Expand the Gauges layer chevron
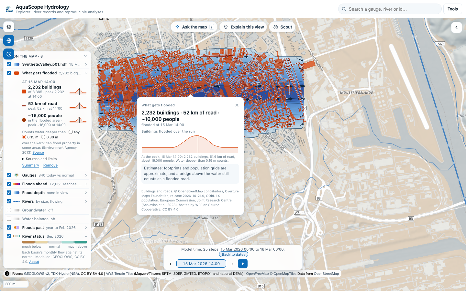The image size is (466, 291). pyautogui.click(x=86, y=175)
